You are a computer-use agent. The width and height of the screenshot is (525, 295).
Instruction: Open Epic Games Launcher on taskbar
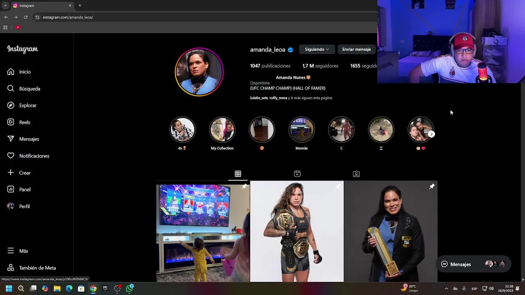(105, 288)
